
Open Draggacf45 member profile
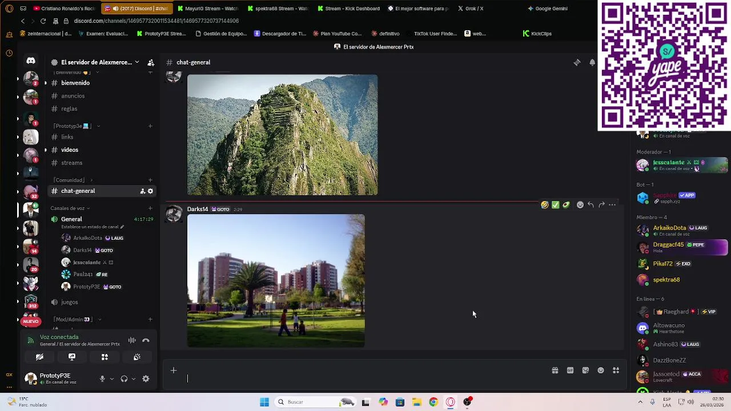pyautogui.click(x=682, y=247)
